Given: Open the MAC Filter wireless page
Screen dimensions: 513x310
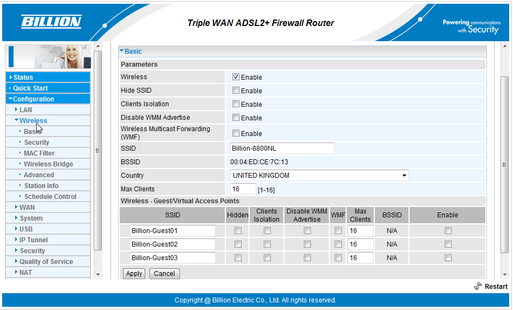Looking at the screenshot, I should pos(39,153).
